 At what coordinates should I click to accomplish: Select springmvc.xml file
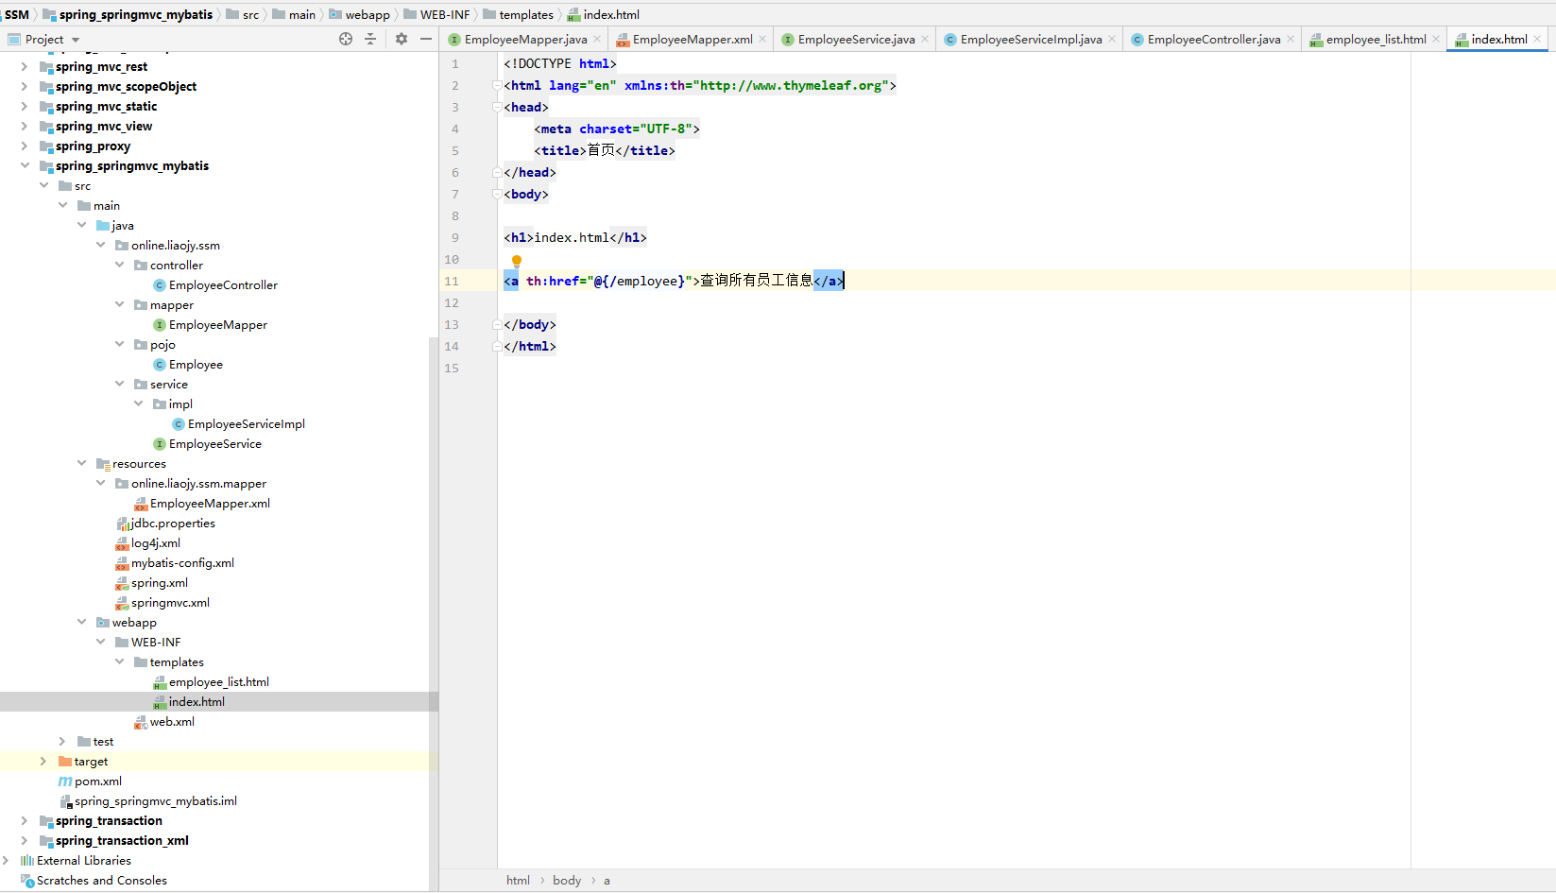pyautogui.click(x=170, y=602)
